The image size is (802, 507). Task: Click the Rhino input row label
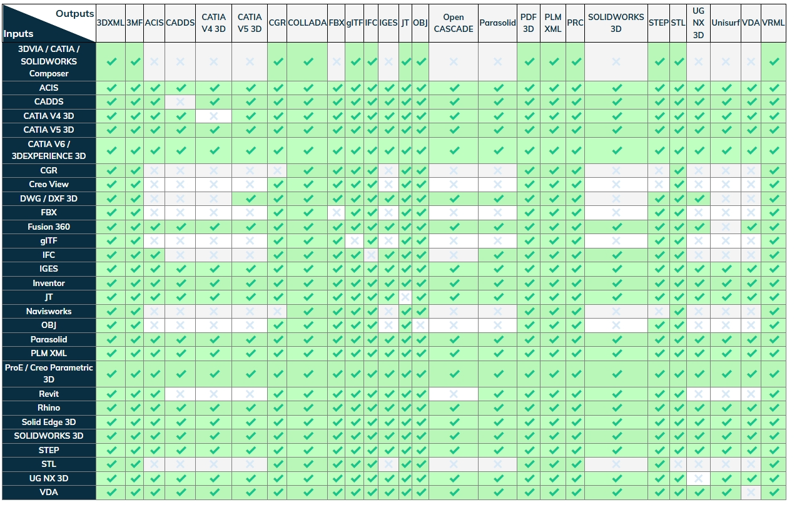(49, 407)
